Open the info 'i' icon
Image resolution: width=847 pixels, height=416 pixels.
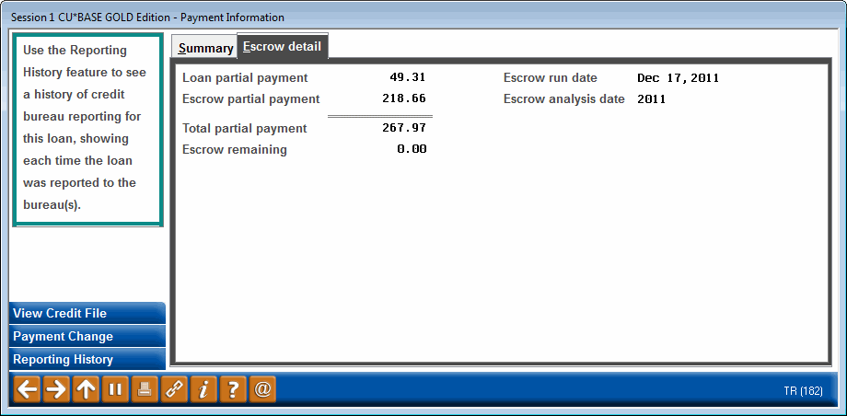(203, 389)
